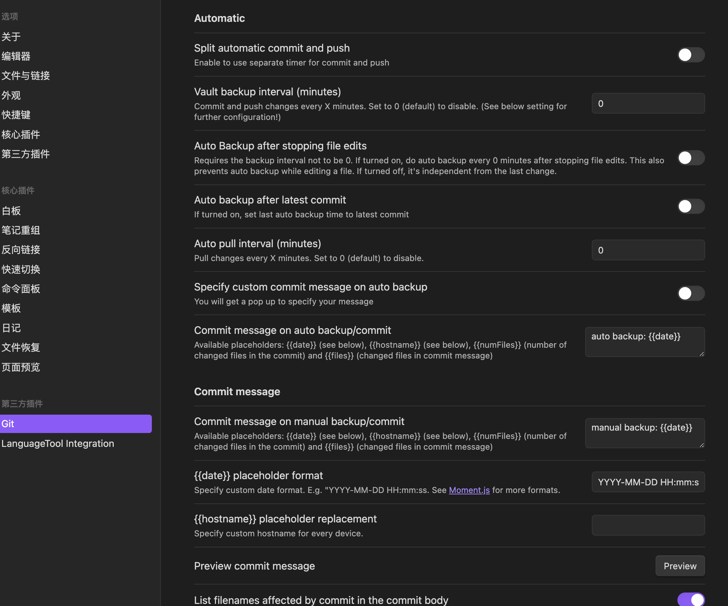Click the Vault backup interval input field
This screenshot has height=606, width=728.
tap(648, 103)
